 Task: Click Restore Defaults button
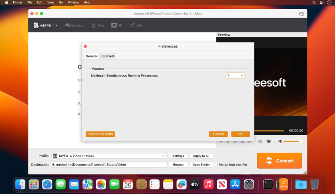(x=100, y=134)
